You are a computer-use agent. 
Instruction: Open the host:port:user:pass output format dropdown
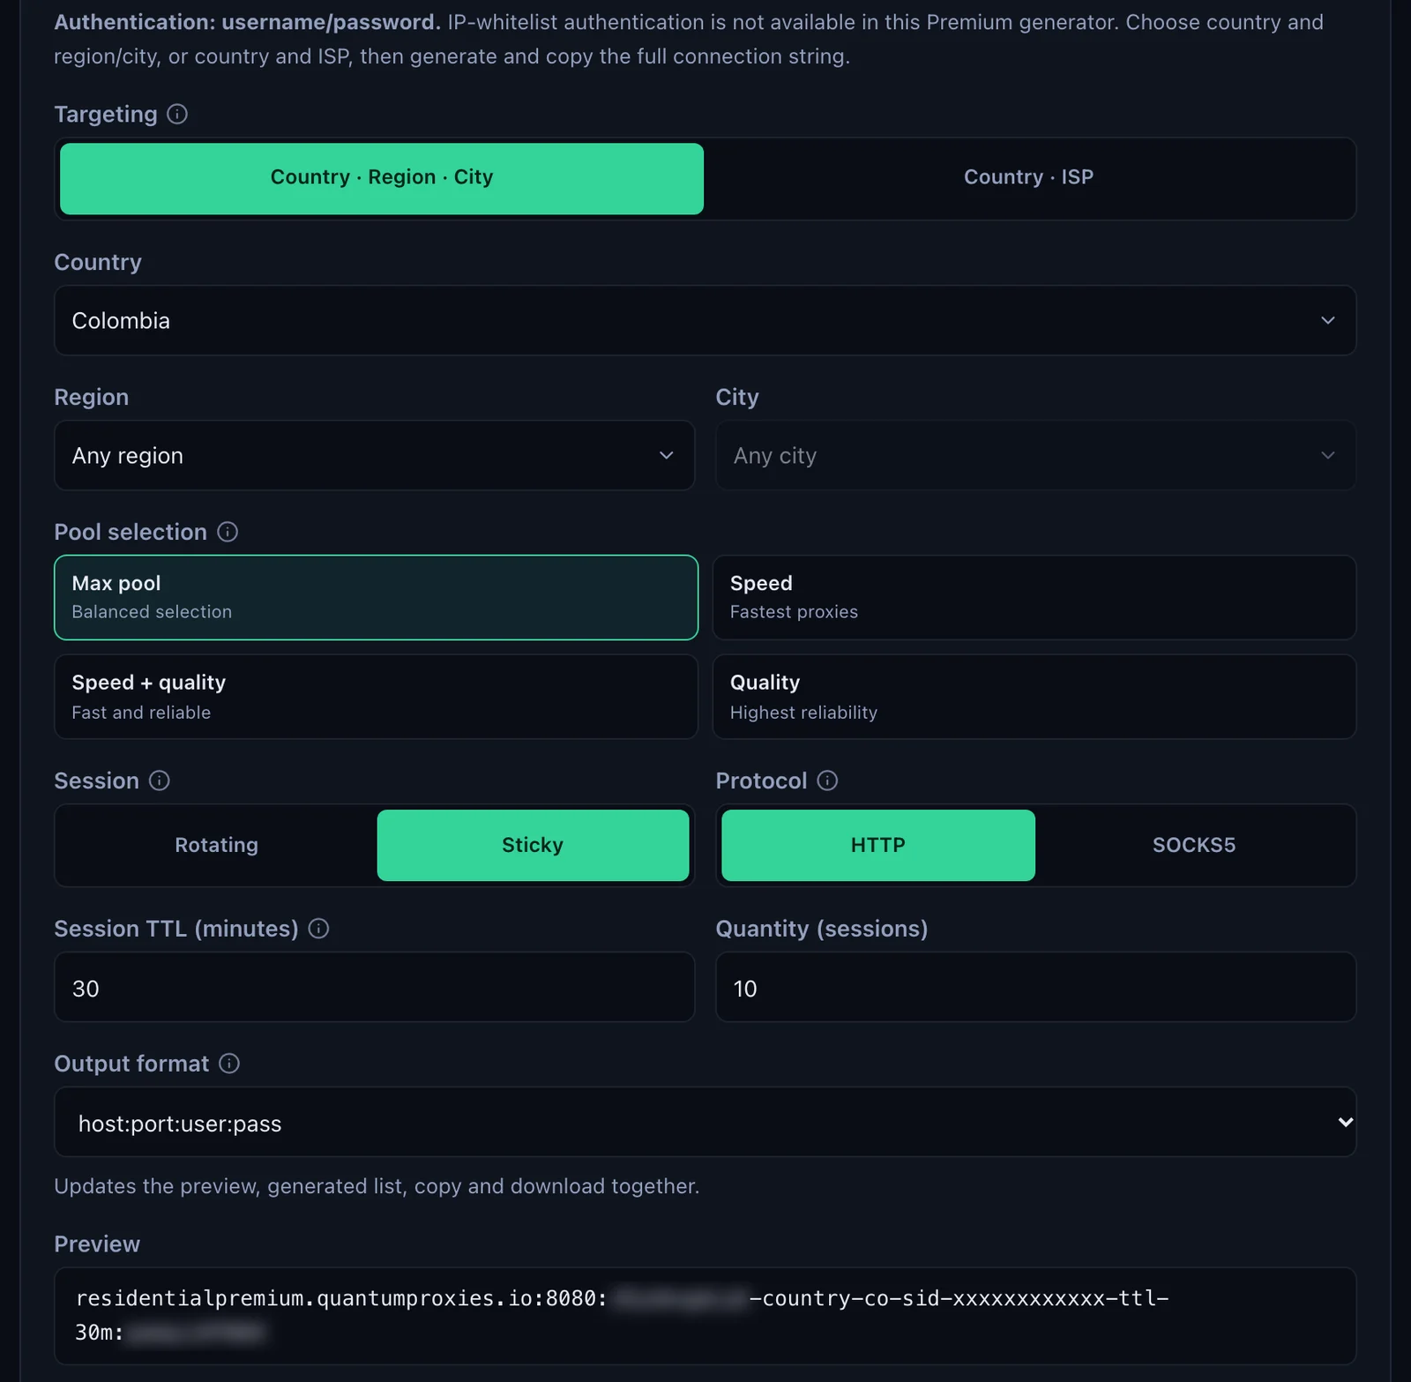tap(705, 1122)
